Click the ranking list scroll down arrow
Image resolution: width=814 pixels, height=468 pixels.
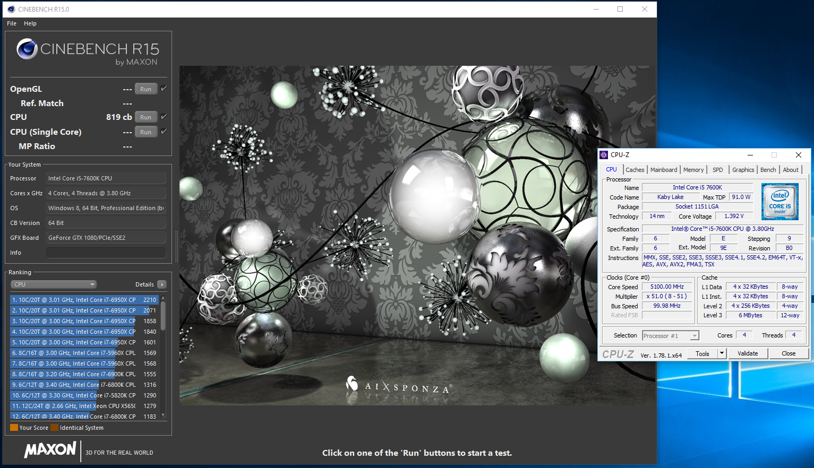tap(163, 415)
